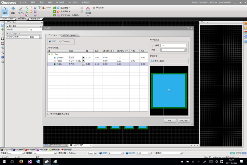
Task: Open Visual Studio from the taskbar
Action: pyautogui.click(x=30, y=162)
